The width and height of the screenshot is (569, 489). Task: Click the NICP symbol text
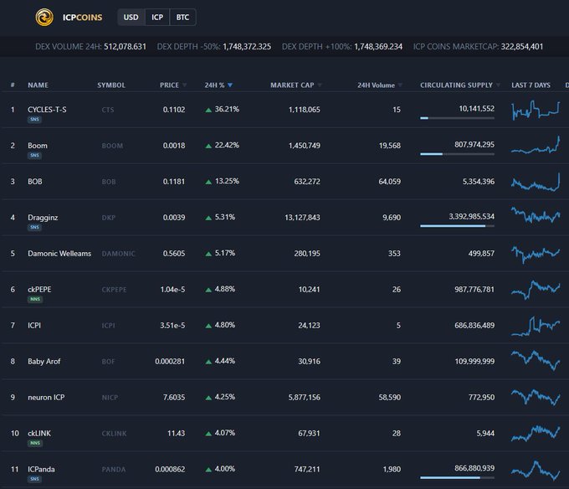(x=110, y=397)
